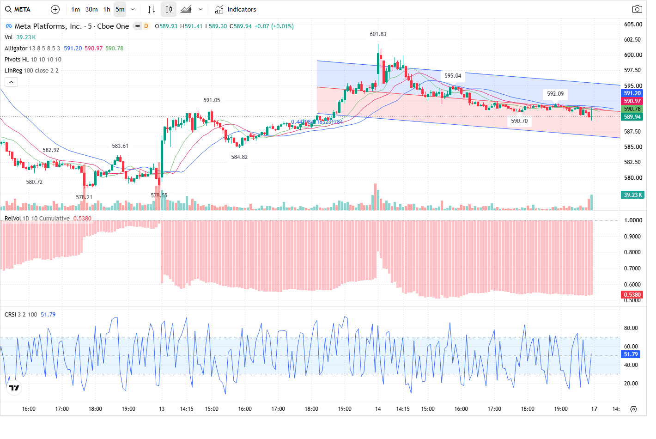Image resolution: width=656 pixels, height=439 pixels.
Task: Click the TradingView logo icon
Action: 14,388
